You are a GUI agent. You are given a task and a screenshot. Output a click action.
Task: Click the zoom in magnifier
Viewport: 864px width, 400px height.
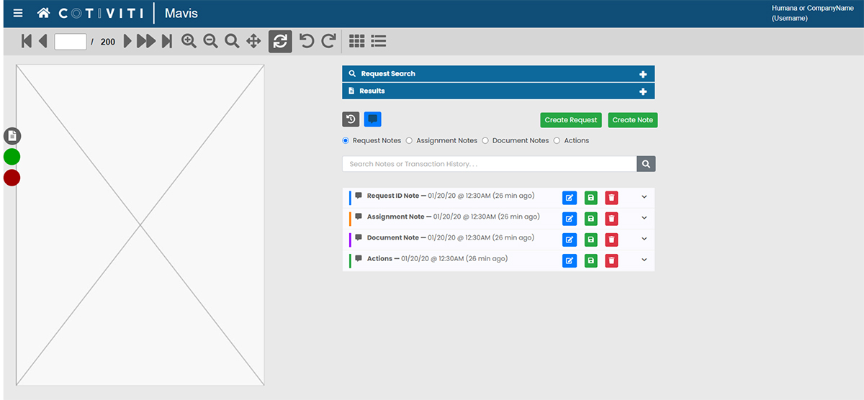(x=189, y=41)
